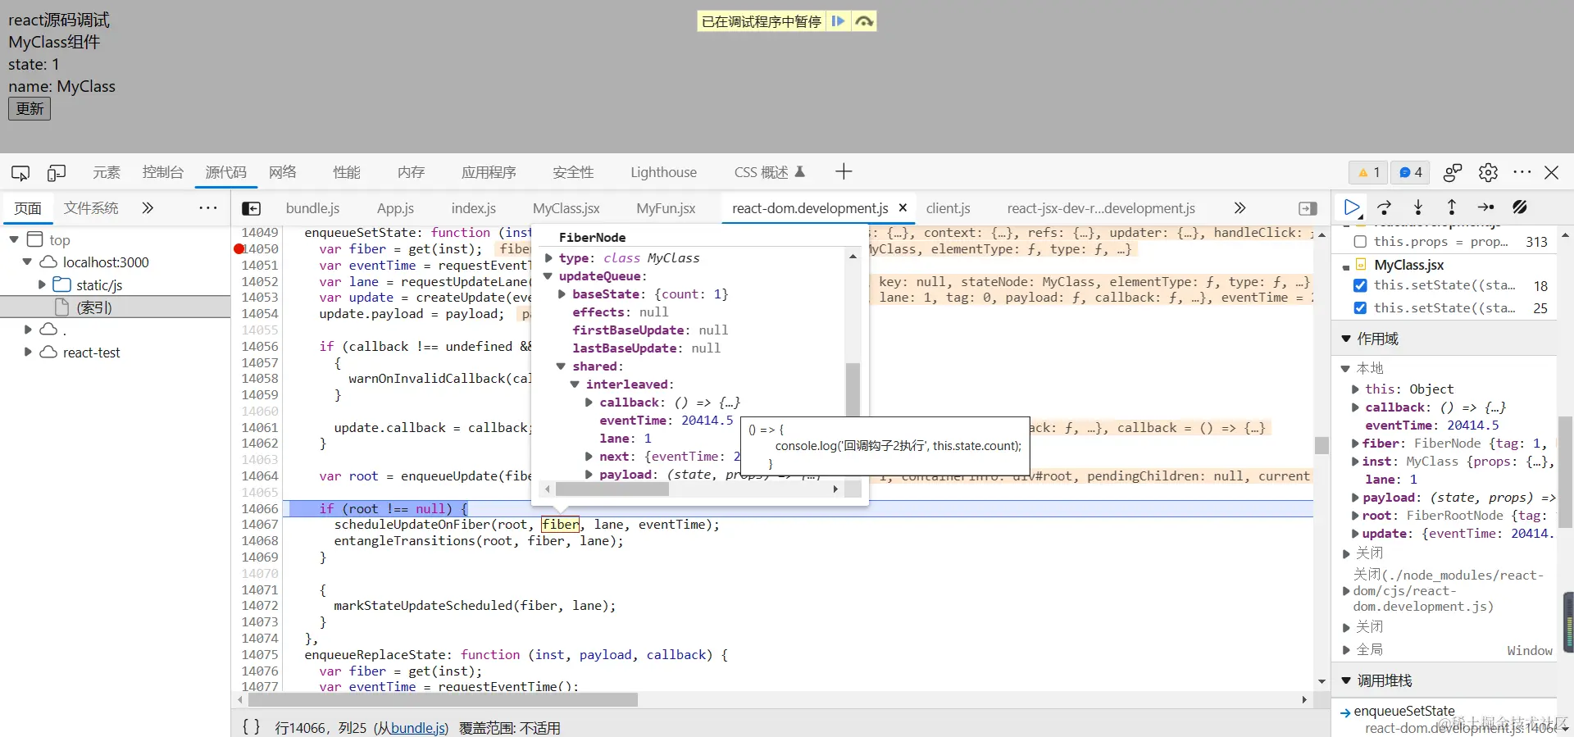Click the FiberNode popup vertical scrollbar
Image resolution: width=1574 pixels, height=737 pixels.
click(x=853, y=389)
